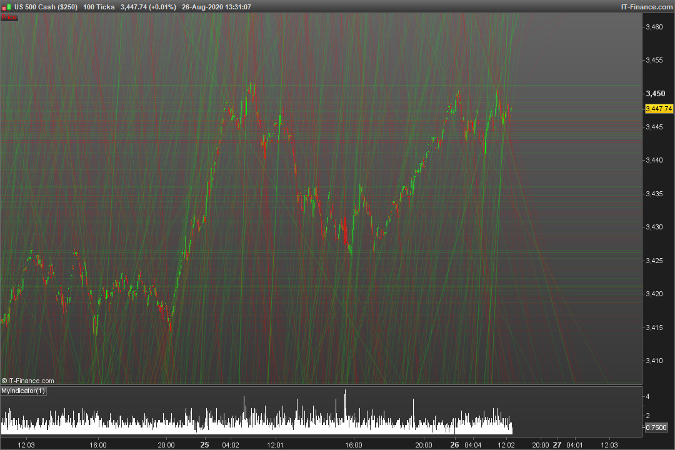Image resolution: width=675 pixels, height=450 pixels.
Task: Click the date marker 27 on time axis
Action: point(557,444)
